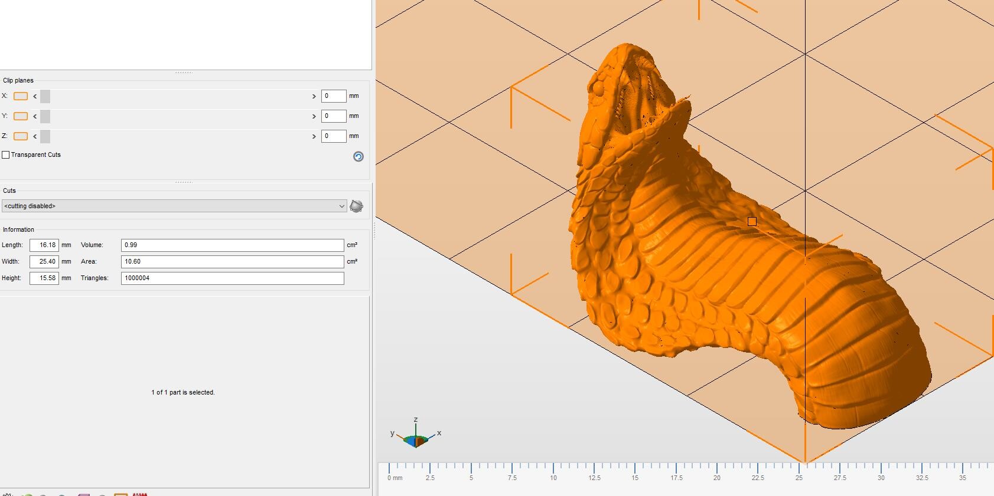Open the cutting disabled dropdown
The image size is (994, 496).
(174, 206)
